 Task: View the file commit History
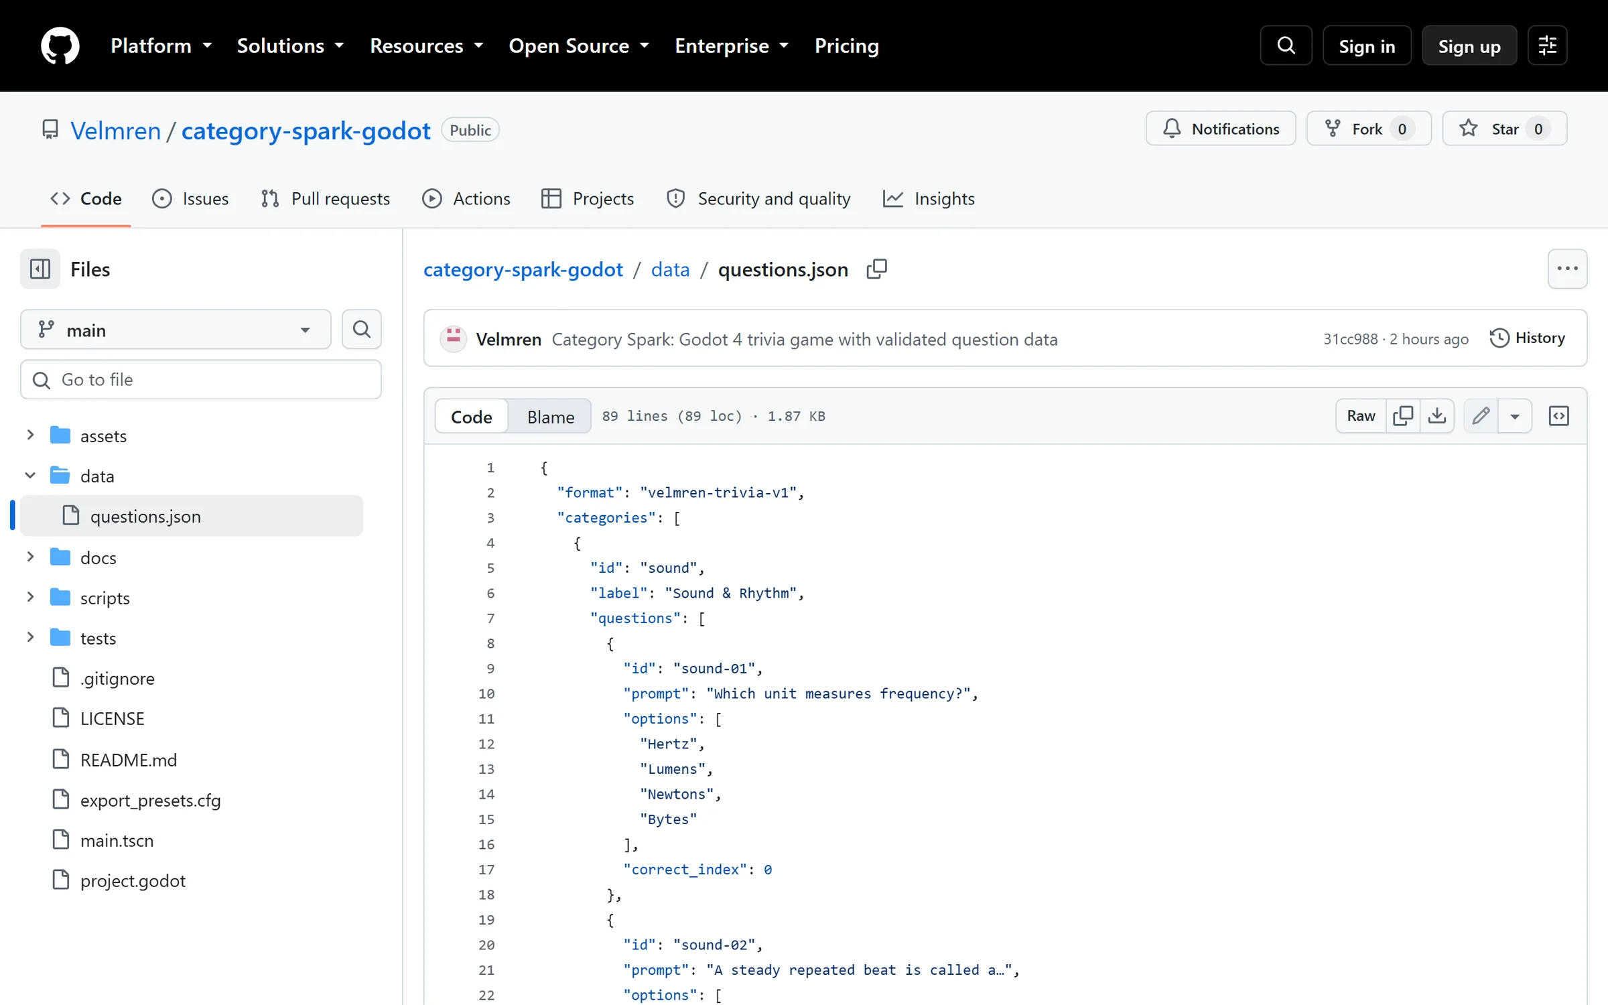(1528, 338)
